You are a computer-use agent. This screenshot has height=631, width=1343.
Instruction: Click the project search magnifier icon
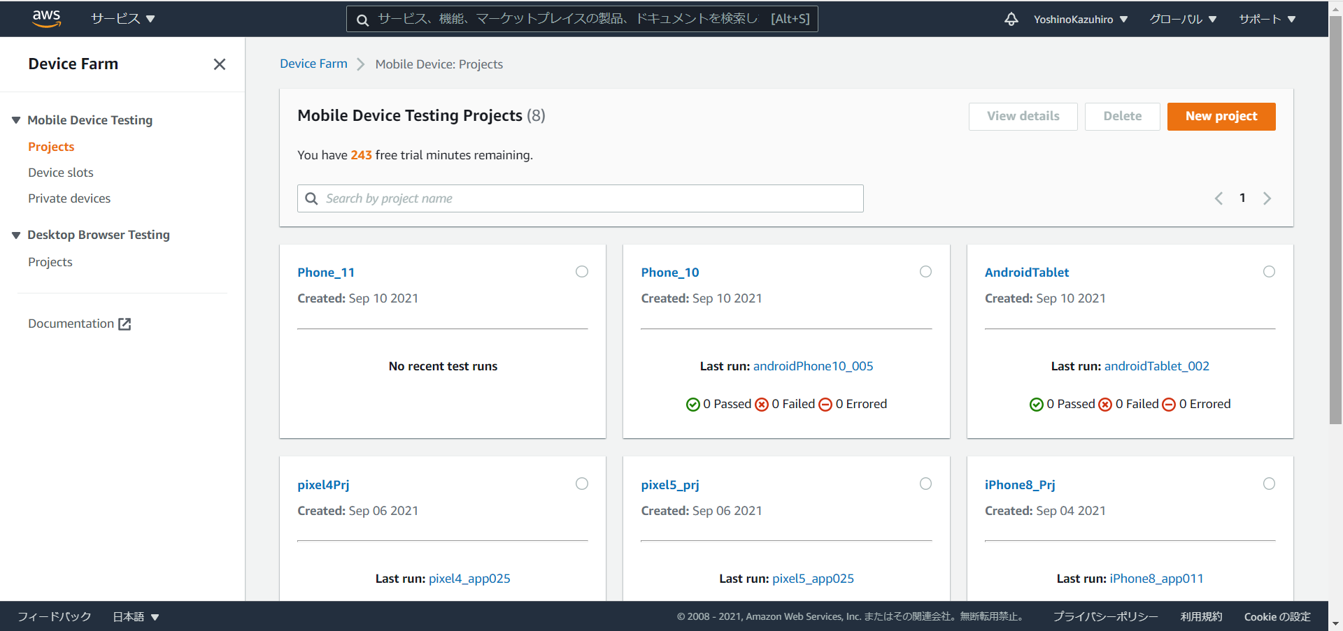coord(311,198)
